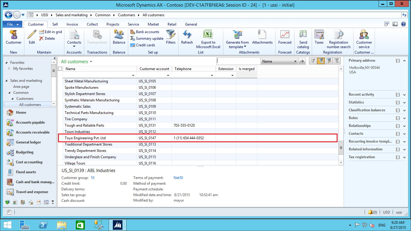The image size is (411, 231).
Task: Open Credit cards setup
Action: coord(143,45)
